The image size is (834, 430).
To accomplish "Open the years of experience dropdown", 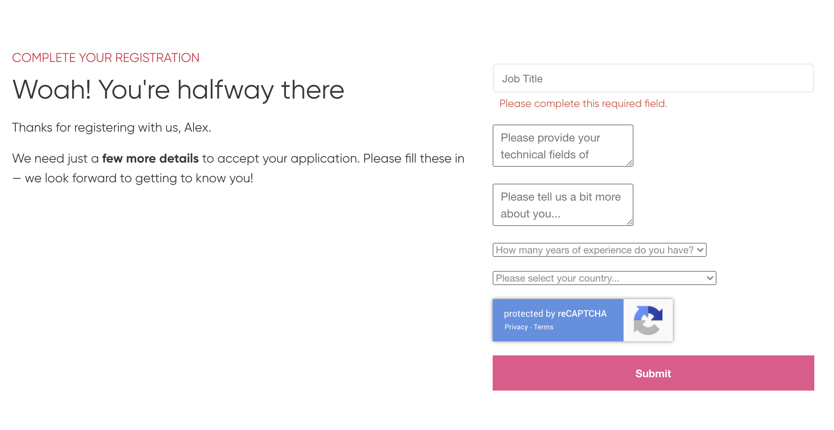I will 599,250.
